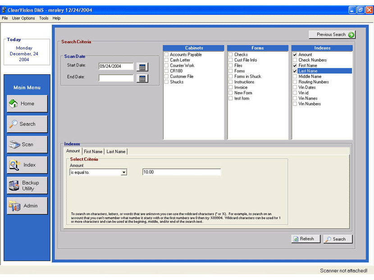Tick the Vin Numbers index checkbox
Image resolution: width=374 pixels, height=280 pixels.
click(295, 104)
